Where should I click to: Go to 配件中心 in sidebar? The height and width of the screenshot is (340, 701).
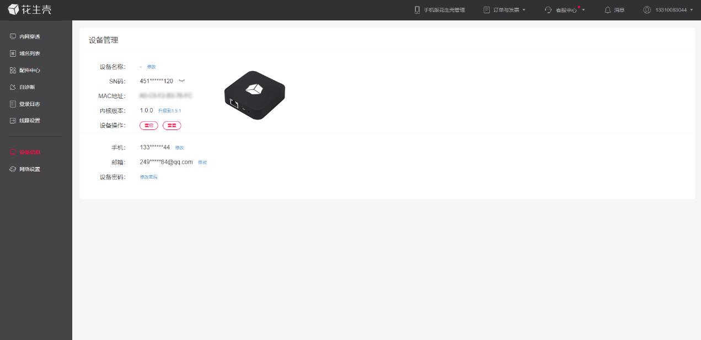coord(25,71)
